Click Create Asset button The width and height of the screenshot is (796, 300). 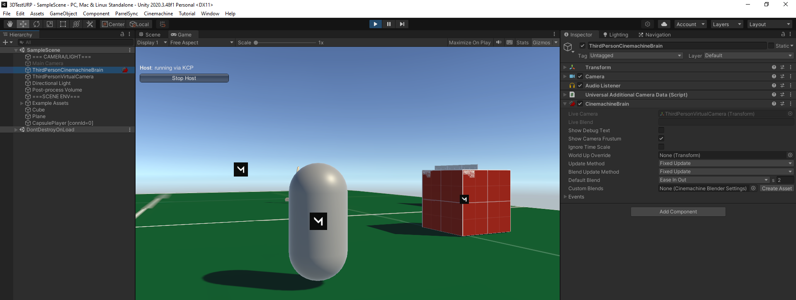[777, 188]
